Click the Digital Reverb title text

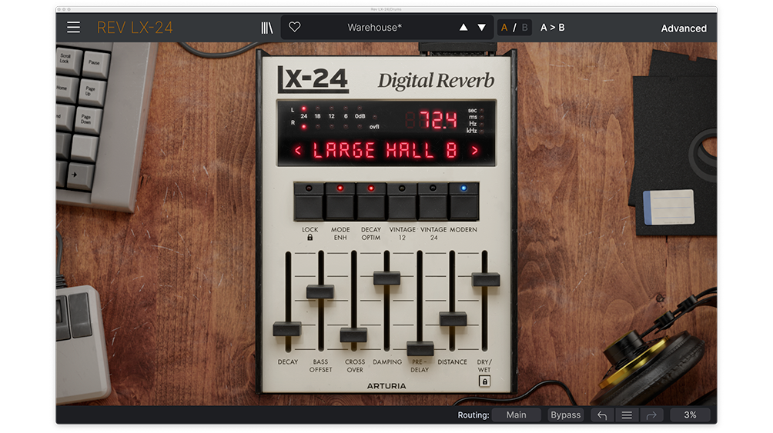(x=436, y=80)
